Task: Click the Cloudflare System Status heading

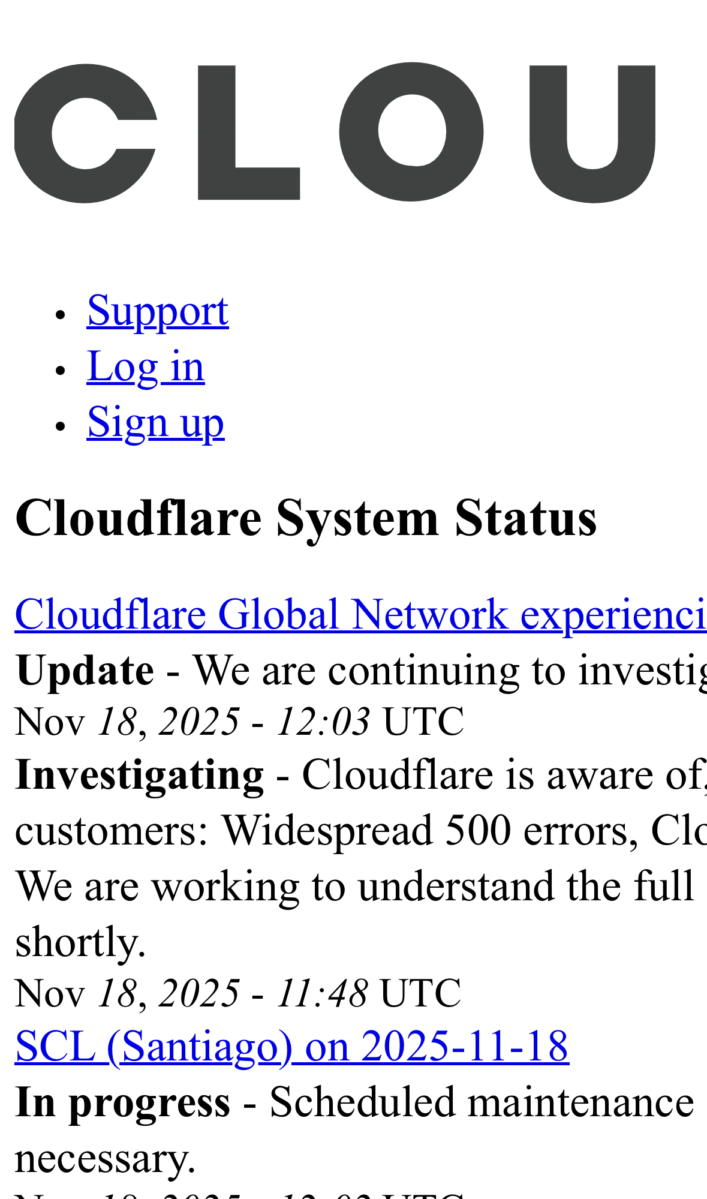Action: click(x=306, y=518)
